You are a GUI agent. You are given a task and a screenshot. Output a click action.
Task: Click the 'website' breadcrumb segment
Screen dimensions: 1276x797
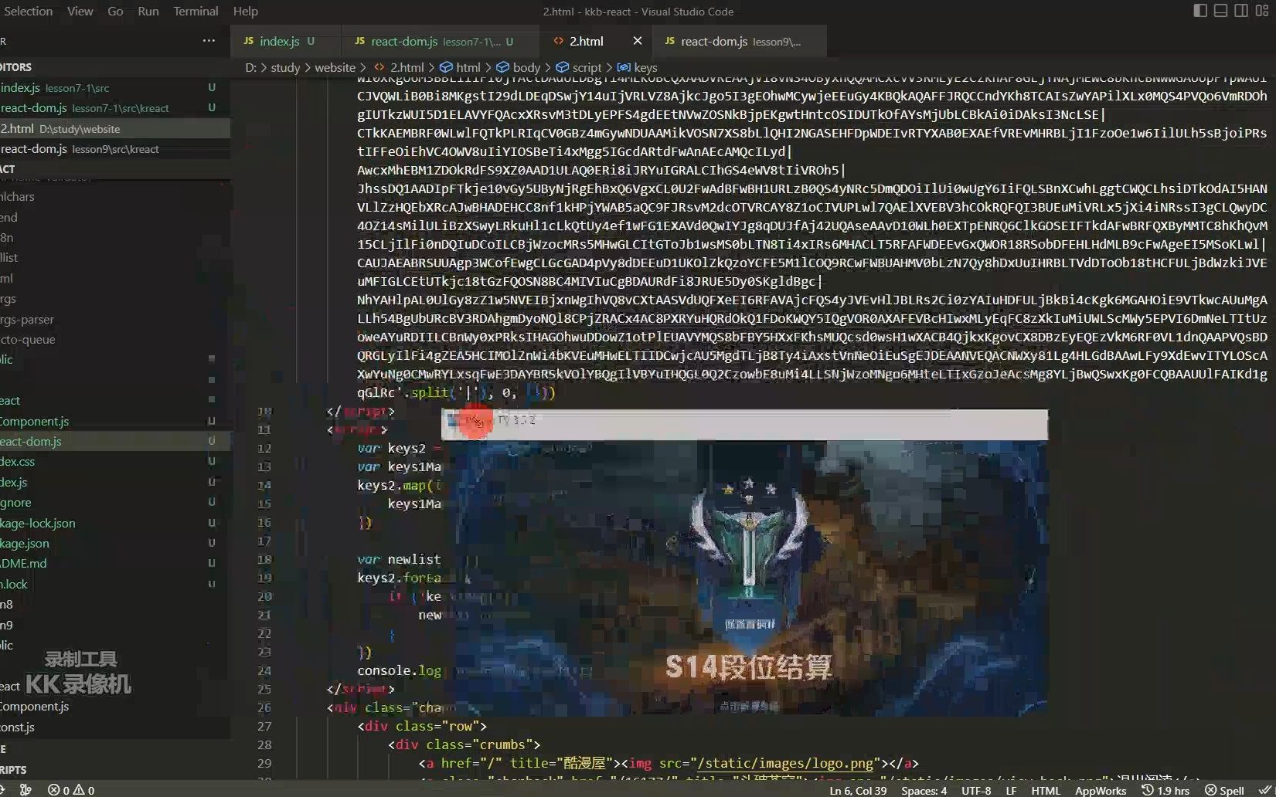point(335,68)
